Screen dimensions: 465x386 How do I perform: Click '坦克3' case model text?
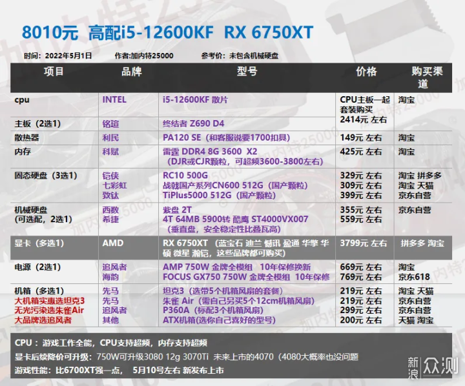coord(173,291)
